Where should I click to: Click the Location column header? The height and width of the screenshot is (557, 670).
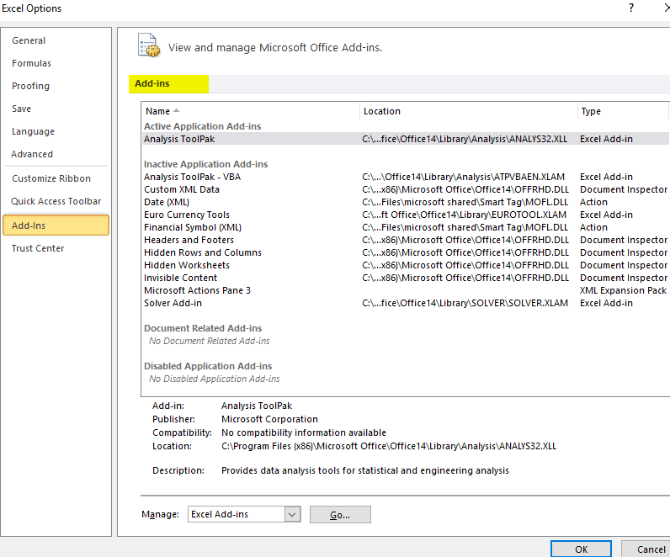tap(468, 111)
